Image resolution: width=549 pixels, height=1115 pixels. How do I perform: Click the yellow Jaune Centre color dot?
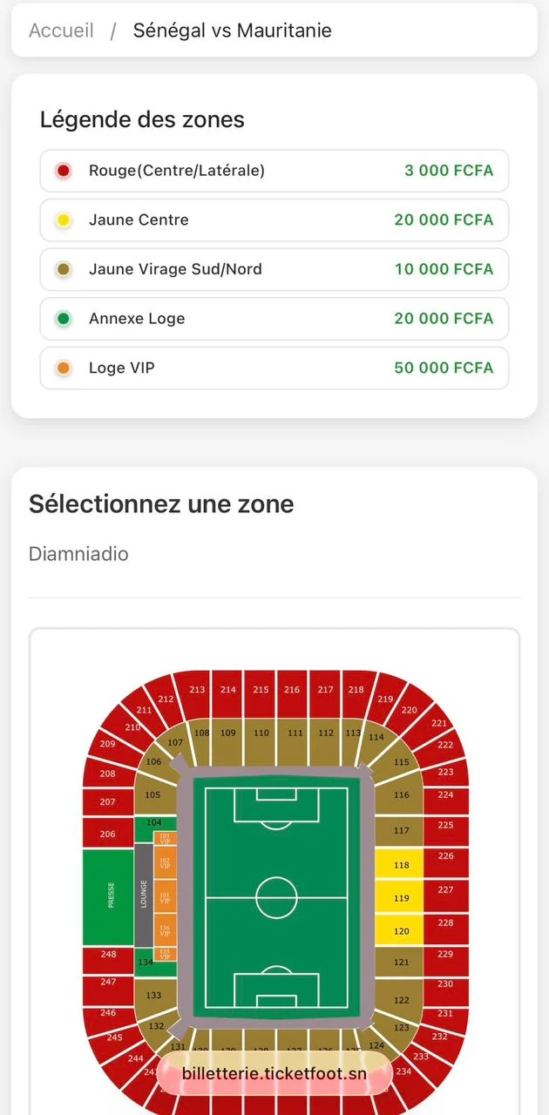[63, 220]
